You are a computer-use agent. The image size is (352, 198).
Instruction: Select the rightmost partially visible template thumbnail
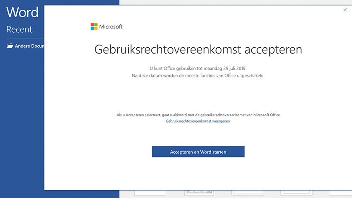pyautogui.click(x=340, y=193)
